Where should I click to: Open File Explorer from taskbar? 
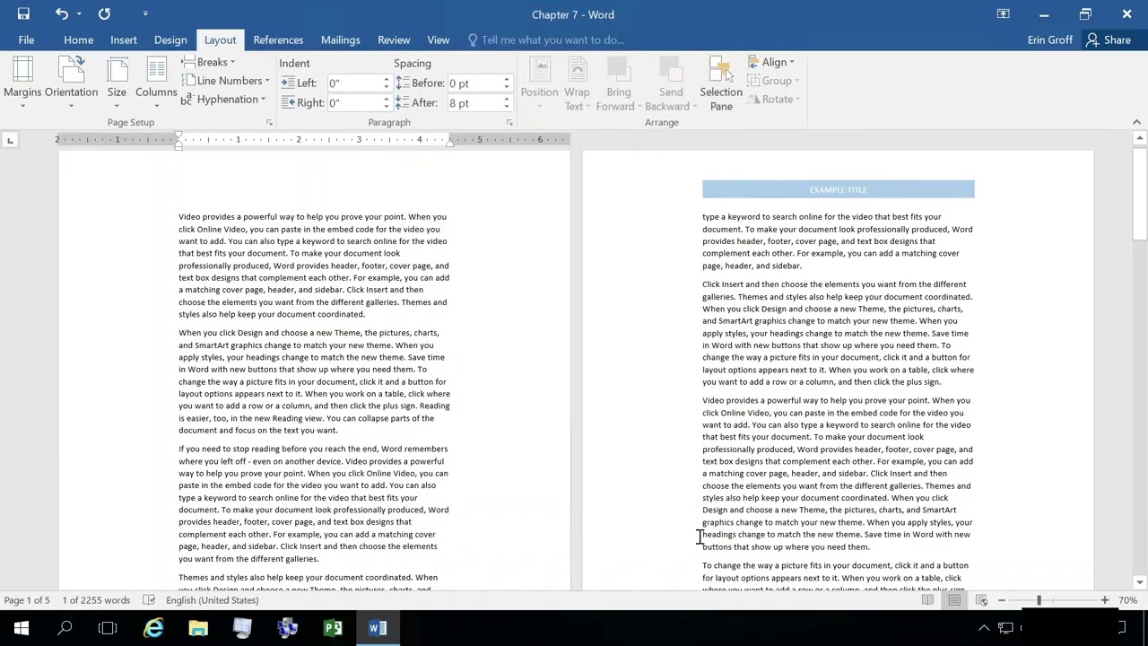click(198, 628)
